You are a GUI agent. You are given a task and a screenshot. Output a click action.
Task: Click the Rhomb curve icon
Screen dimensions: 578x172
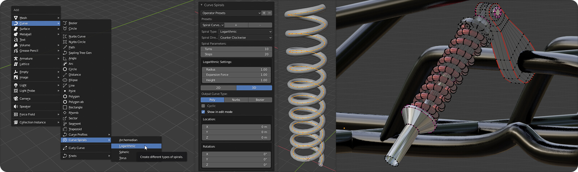65,113
